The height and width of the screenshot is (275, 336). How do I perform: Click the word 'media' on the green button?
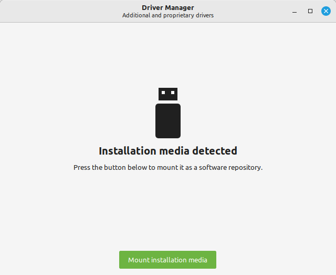click(x=197, y=260)
